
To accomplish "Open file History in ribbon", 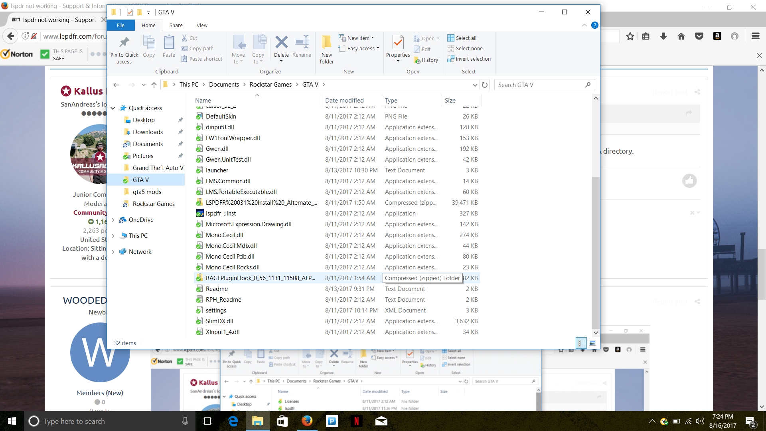I will [x=426, y=60].
